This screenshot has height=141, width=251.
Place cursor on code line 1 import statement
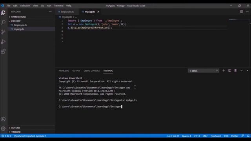click(95, 21)
